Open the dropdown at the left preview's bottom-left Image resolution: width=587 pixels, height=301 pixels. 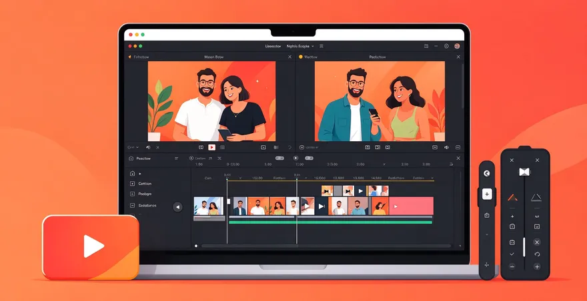point(133,148)
